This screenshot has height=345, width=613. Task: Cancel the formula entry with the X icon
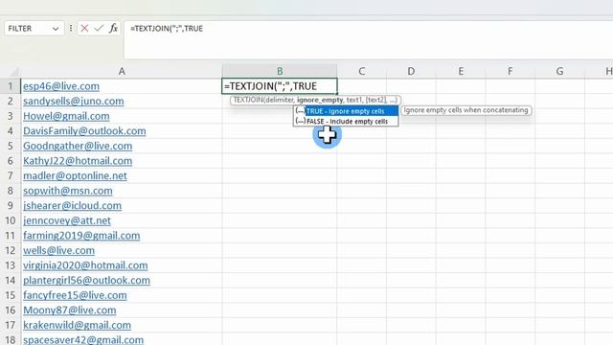(x=84, y=28)
